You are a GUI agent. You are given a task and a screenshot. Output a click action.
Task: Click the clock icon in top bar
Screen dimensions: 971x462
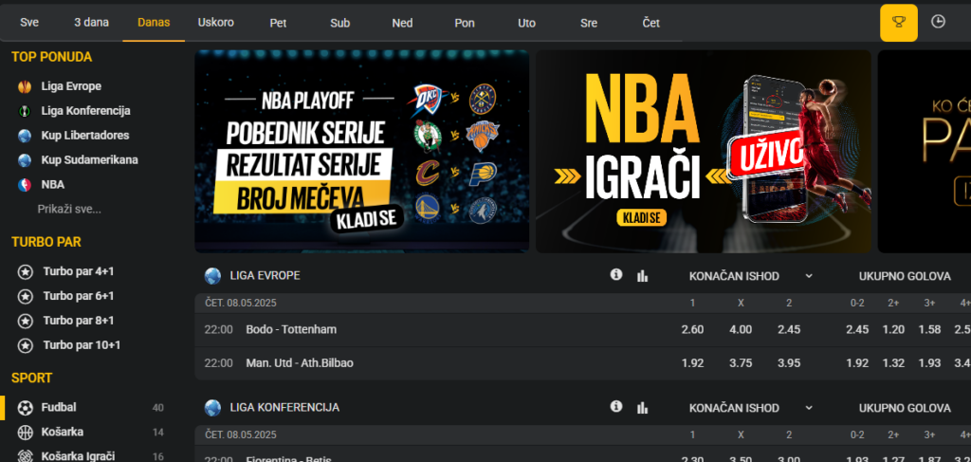[938, 22]
